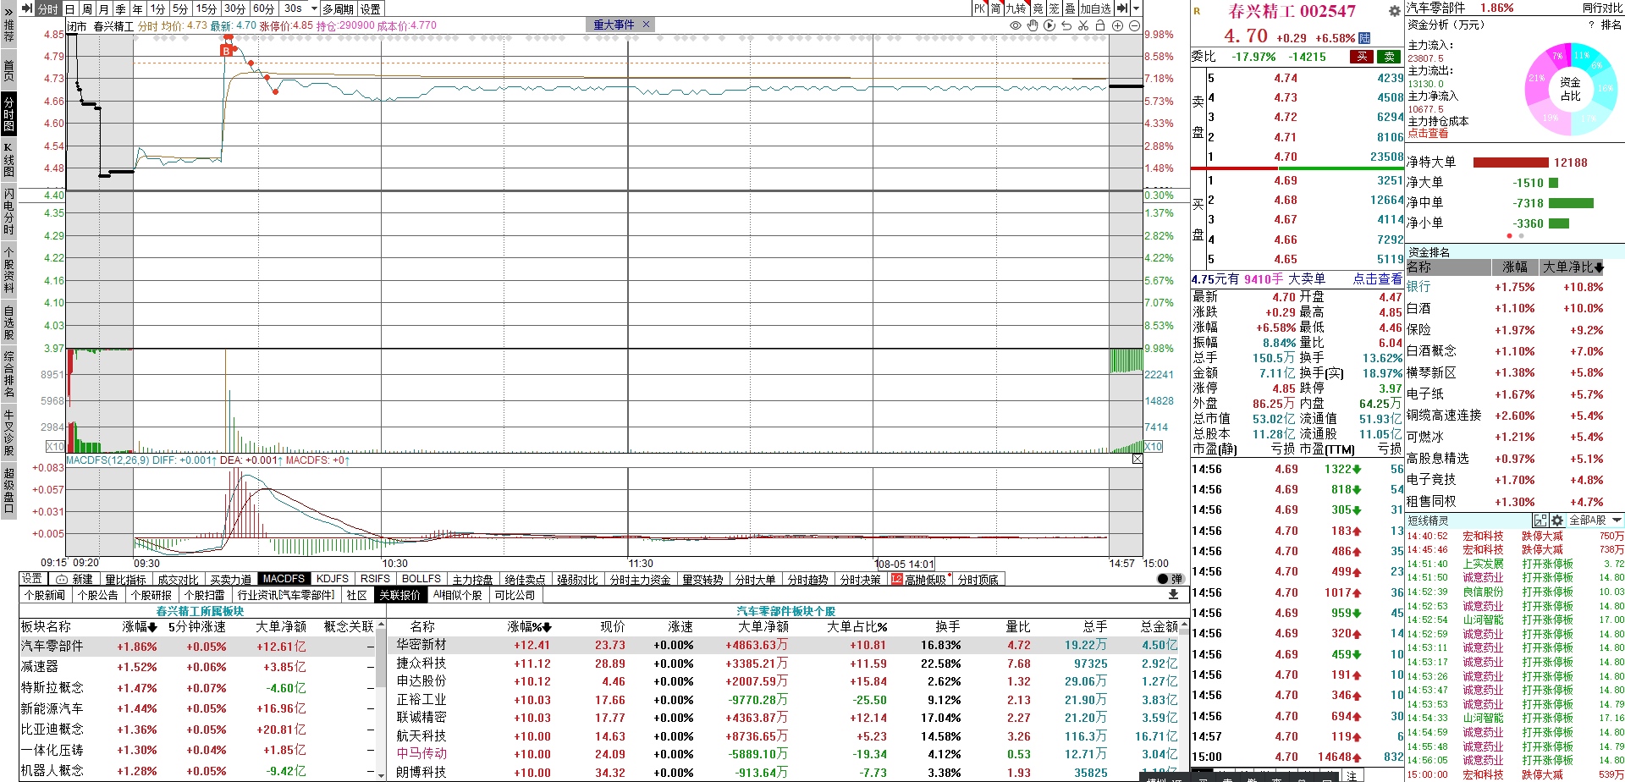Open the dropdown arrow after 加自选 toolbar
The width and height of the screenshot is (1625, 782).
[1136, 8]
